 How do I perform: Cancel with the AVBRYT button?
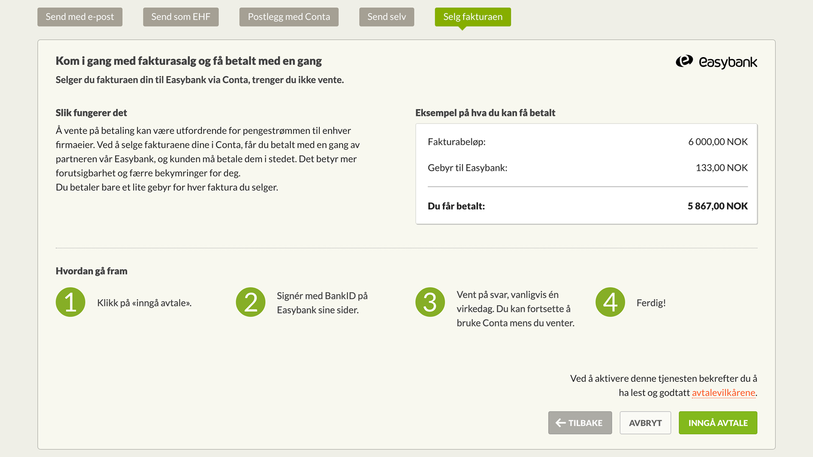(645, 423)
